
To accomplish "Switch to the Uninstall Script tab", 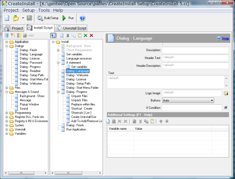I will click(71, 28).
